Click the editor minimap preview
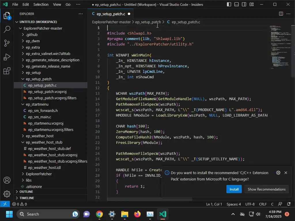The height and width of the screenshot is (221, 295). 280,47
